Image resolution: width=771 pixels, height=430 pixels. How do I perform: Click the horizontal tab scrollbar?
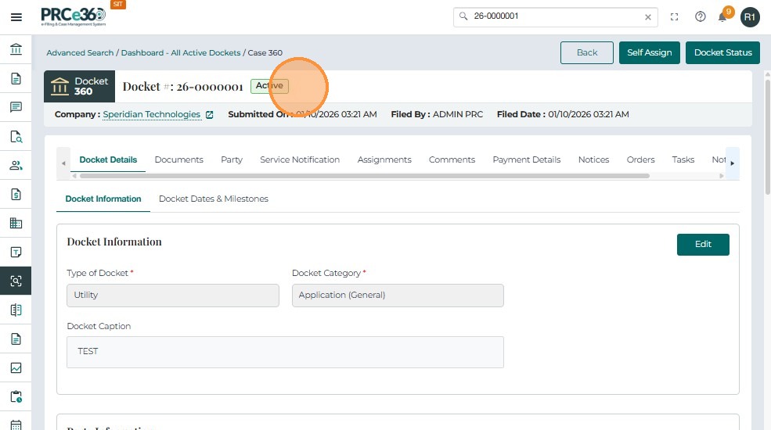pyautogui.click(x=360, y=176)
